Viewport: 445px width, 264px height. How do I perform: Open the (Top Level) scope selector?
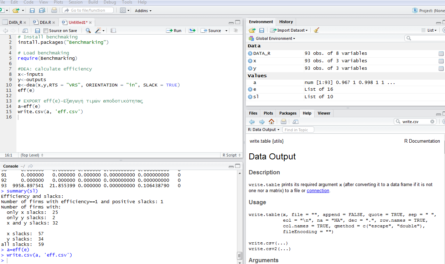click(x=32, y=155)
